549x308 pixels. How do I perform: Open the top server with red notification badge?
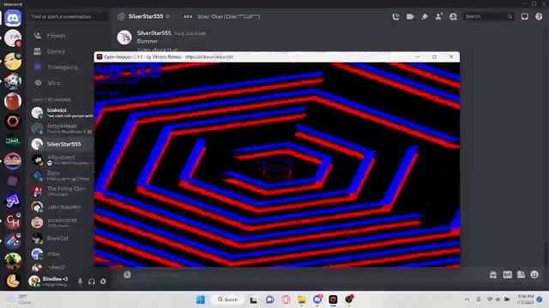[x=13, y=38]
